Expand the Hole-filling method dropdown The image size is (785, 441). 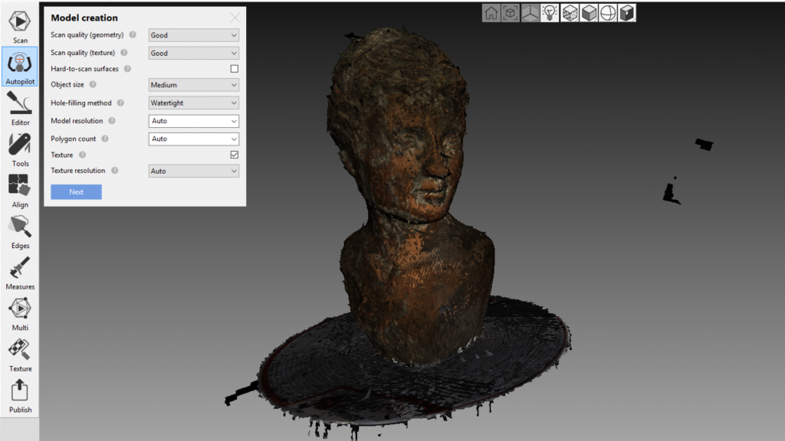193,103
